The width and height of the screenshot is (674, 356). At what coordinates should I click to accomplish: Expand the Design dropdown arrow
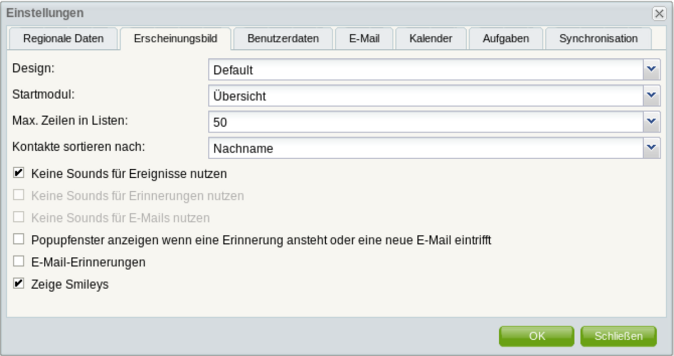[x=652, y=70]
